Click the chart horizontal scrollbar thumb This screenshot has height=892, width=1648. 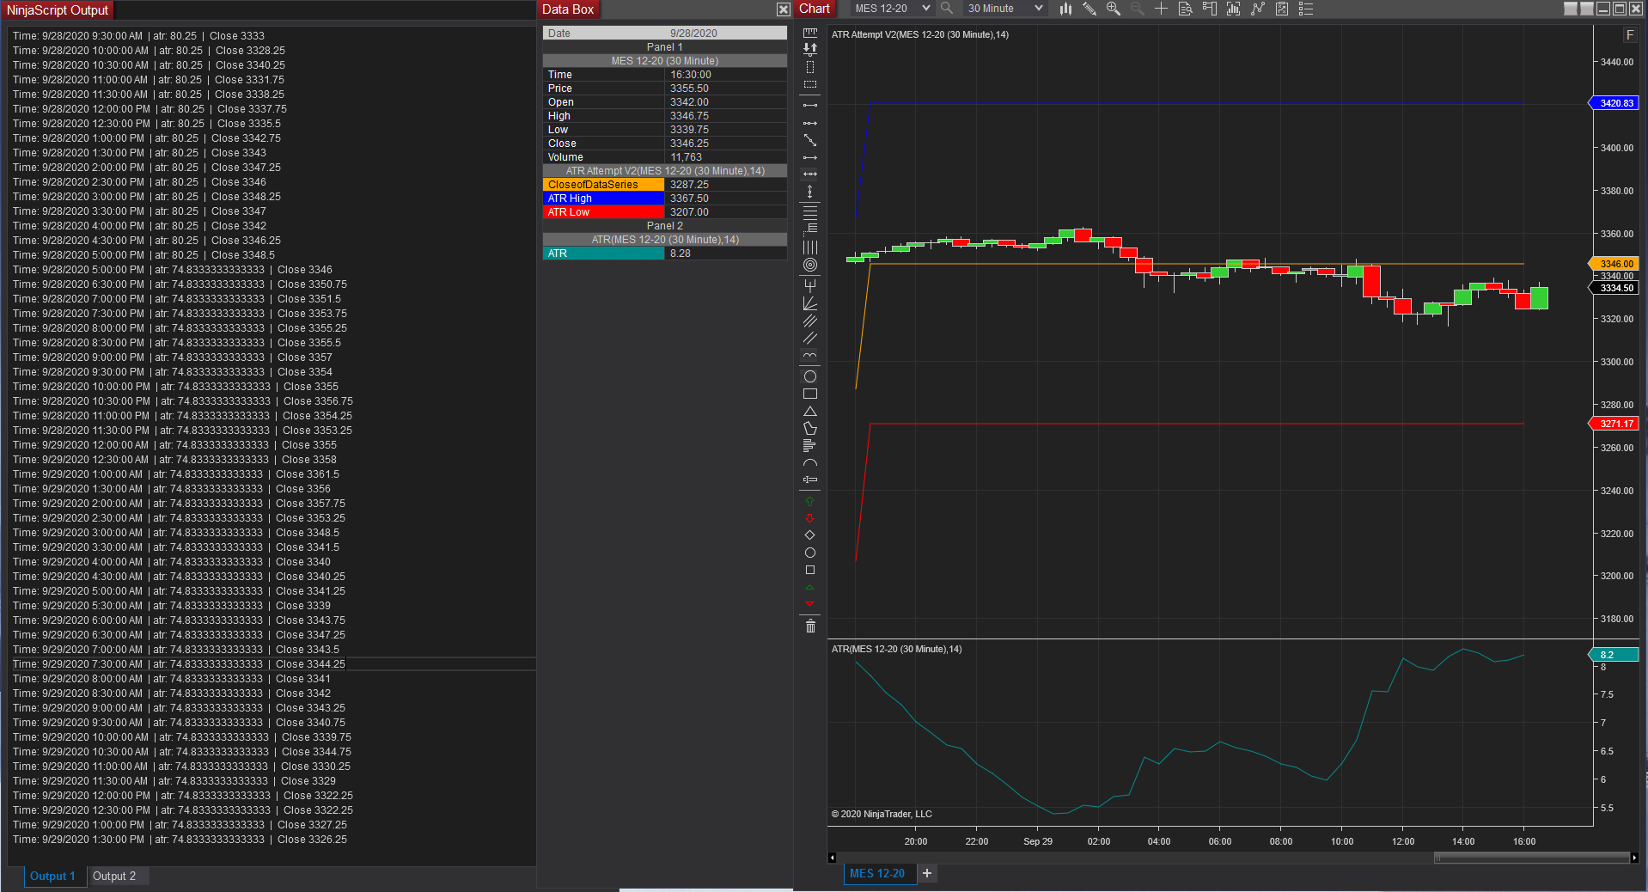1532,858
